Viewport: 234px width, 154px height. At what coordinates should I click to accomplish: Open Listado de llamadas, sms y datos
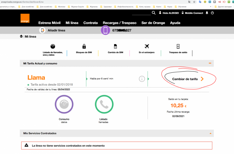53,47
